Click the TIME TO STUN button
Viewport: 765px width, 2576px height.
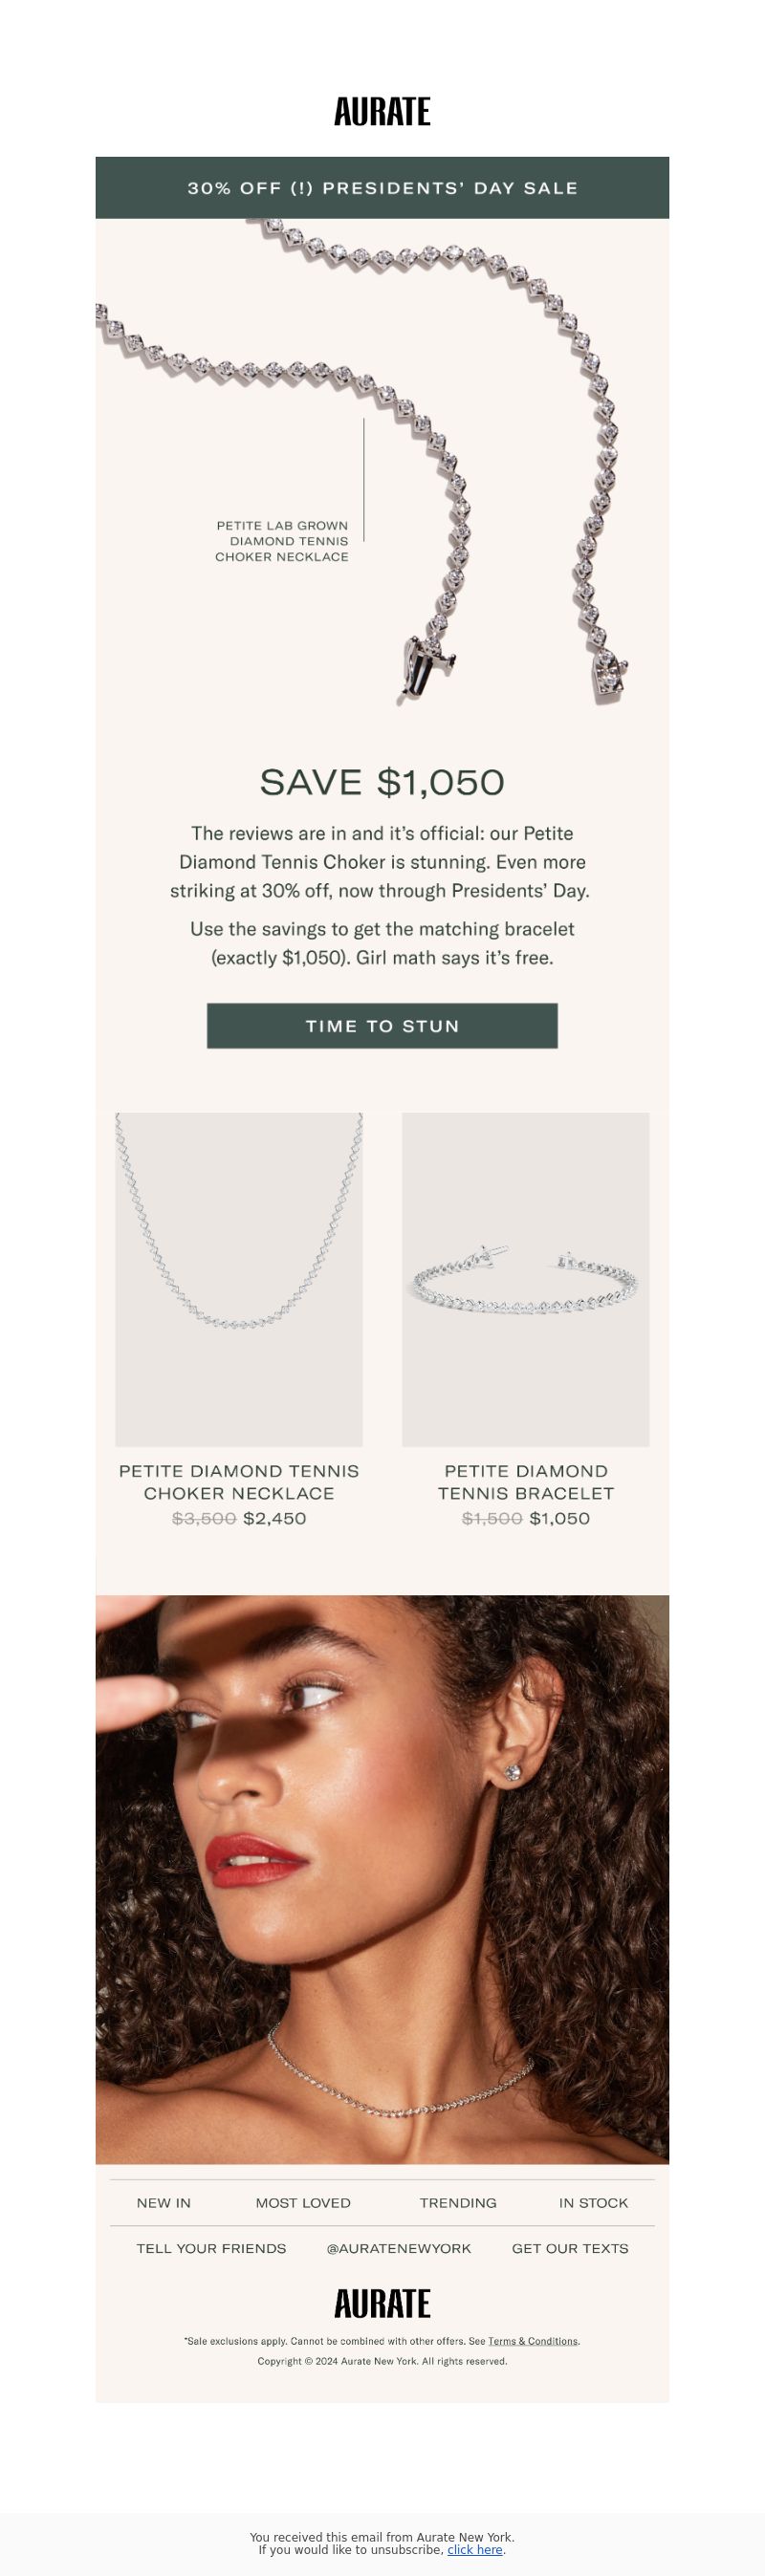382,1026
